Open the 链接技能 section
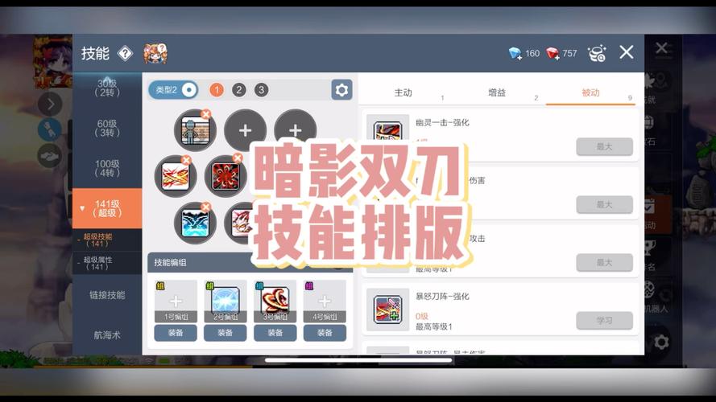 pos(107,295)
